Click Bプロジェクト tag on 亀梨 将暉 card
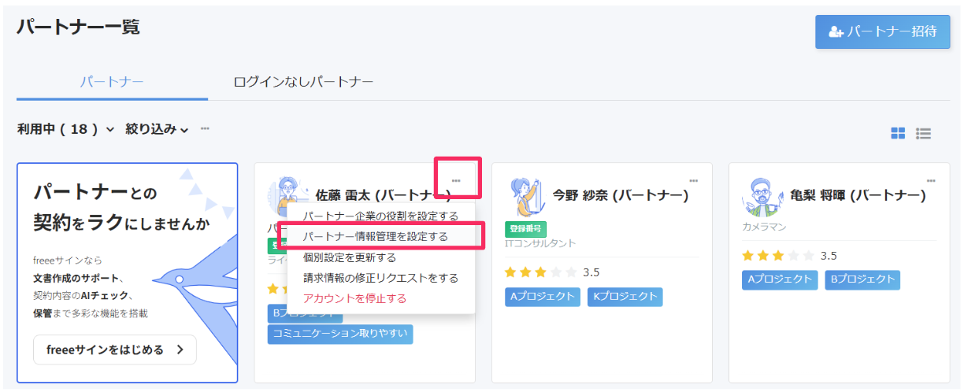 click(x=862, y=279)
